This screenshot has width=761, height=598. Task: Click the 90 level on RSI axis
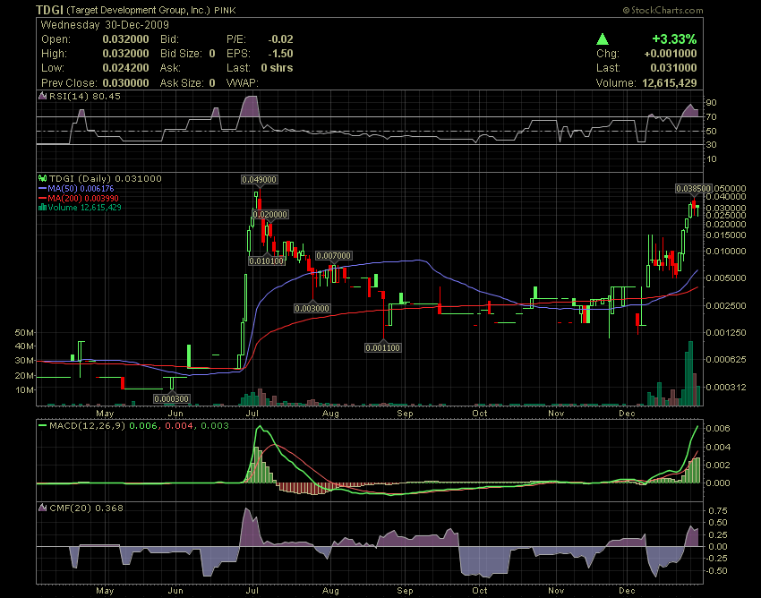(711, 102)
